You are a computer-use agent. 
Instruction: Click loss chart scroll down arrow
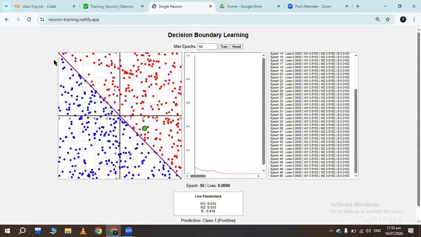(x=263, y=171)
